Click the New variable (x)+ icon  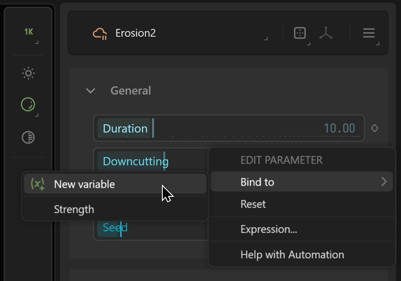pos(38,184)
